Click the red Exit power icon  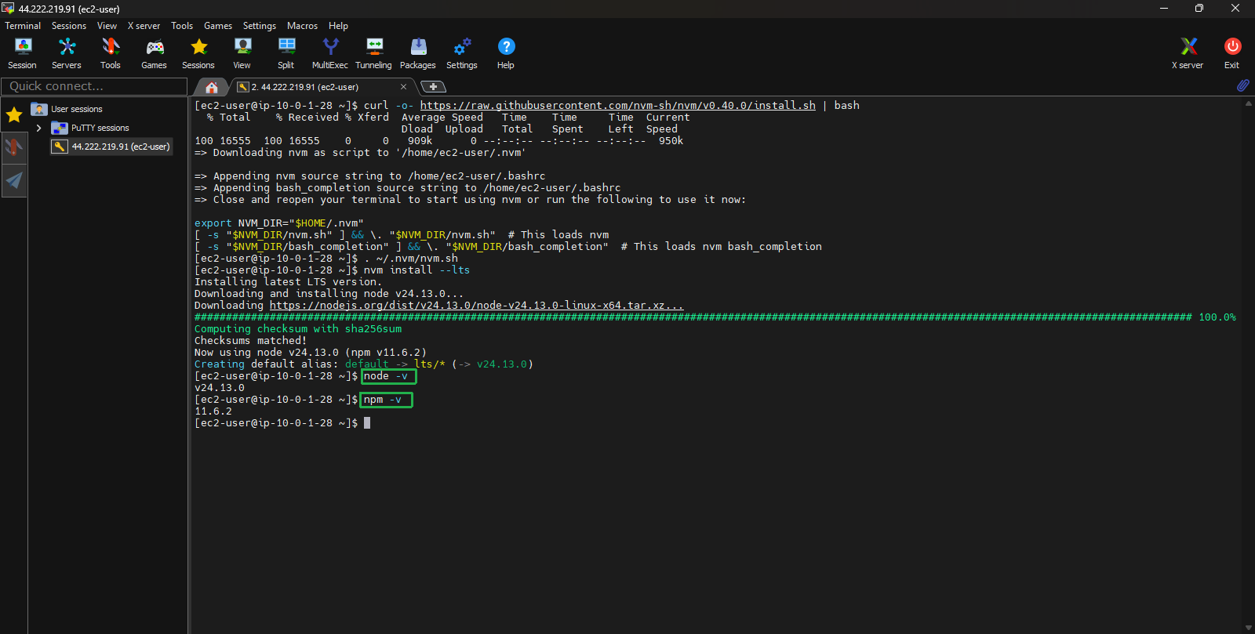click(1232, 53)
